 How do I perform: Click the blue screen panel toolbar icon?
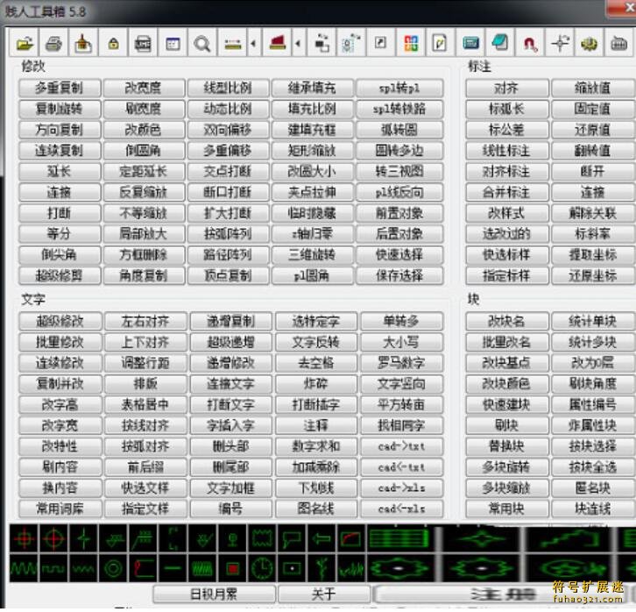470,43
